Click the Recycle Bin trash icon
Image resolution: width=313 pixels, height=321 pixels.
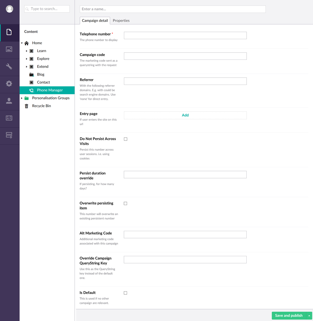pyautogui.click(x=27, y=106)
